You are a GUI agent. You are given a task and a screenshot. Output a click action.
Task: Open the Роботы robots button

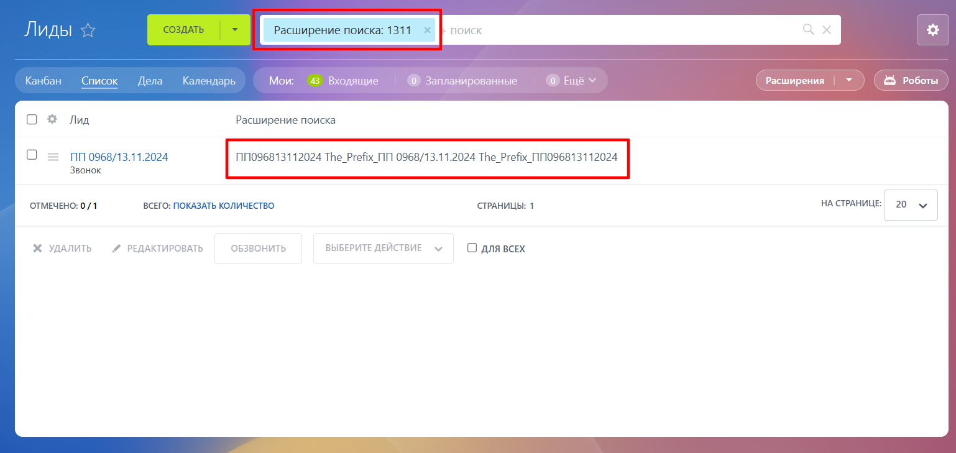coord(911,80)
